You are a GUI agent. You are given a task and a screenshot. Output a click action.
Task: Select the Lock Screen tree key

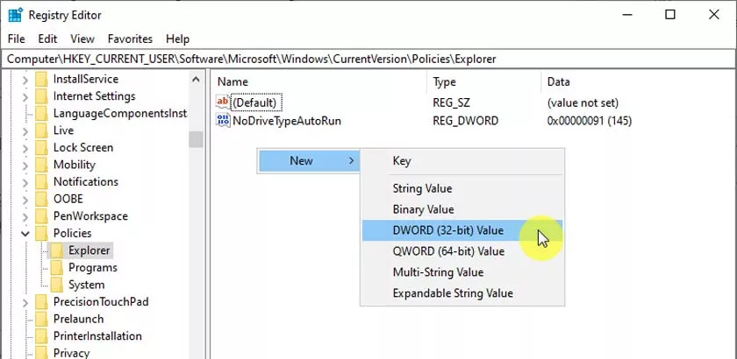(83, 148)
